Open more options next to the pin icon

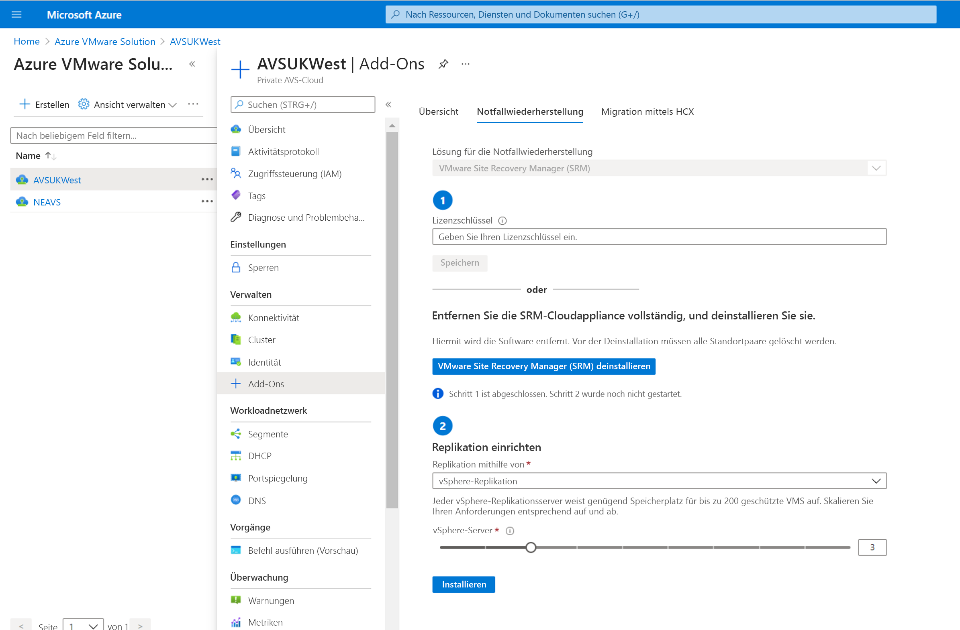tap(466, 64)
